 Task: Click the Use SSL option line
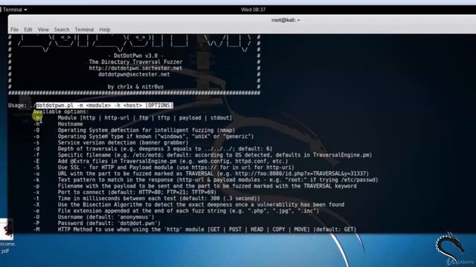[164, 168]
